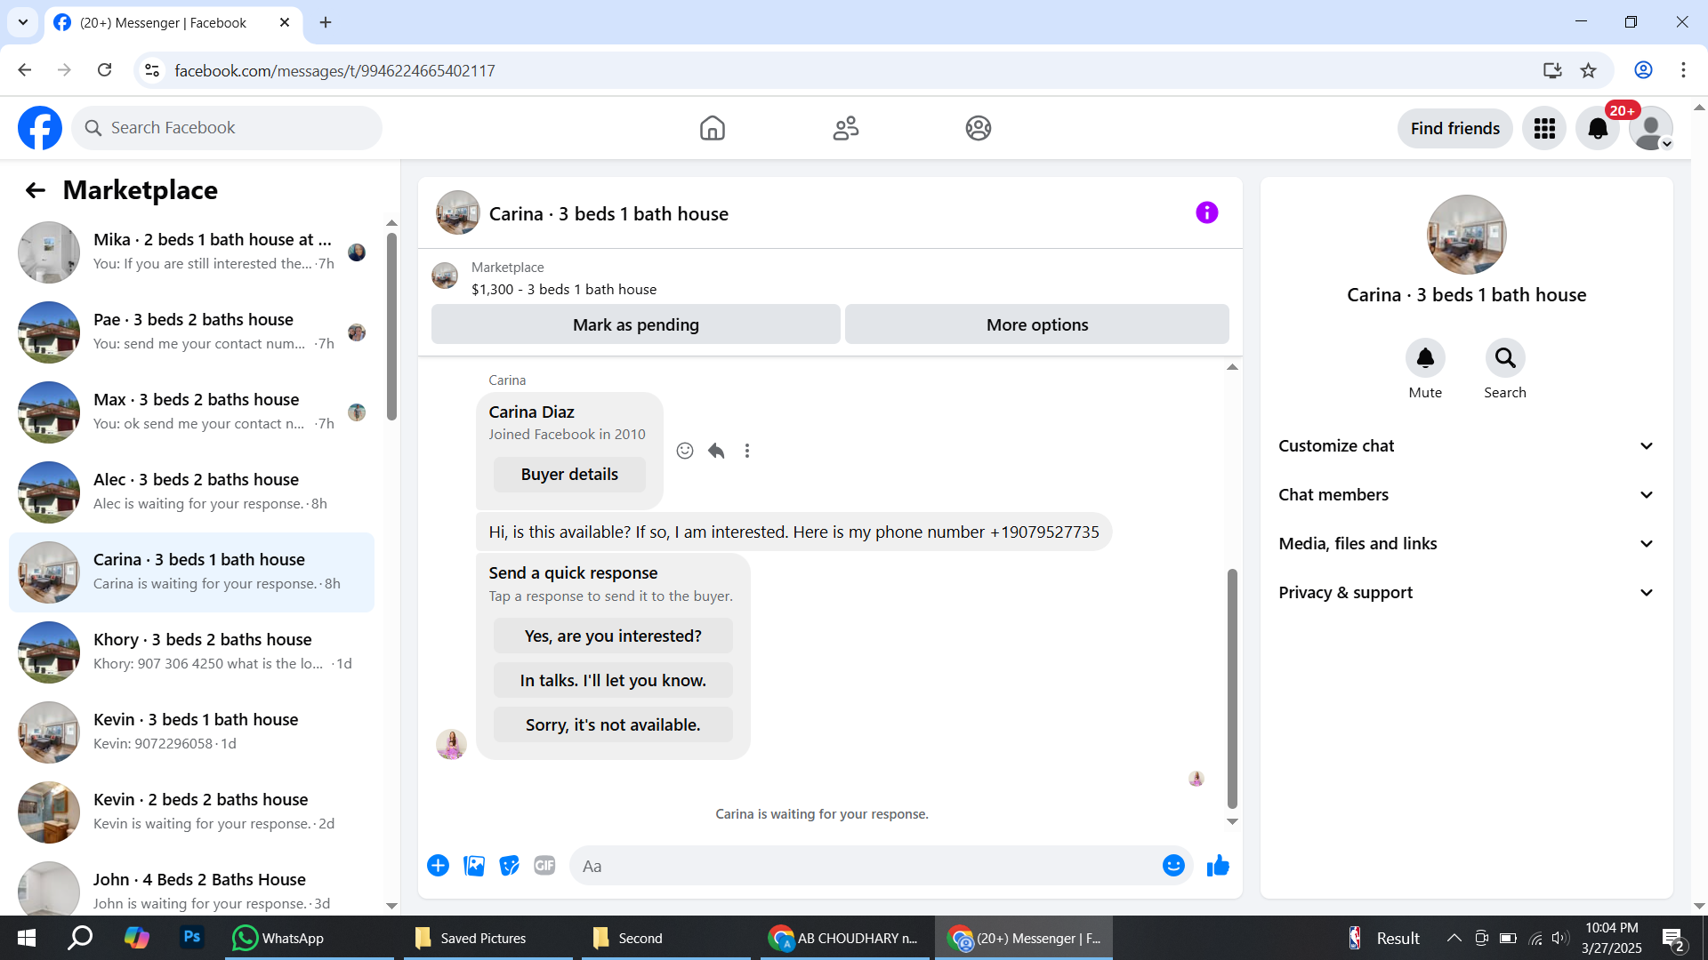Expand the Chat members section

coord(1466,495)
